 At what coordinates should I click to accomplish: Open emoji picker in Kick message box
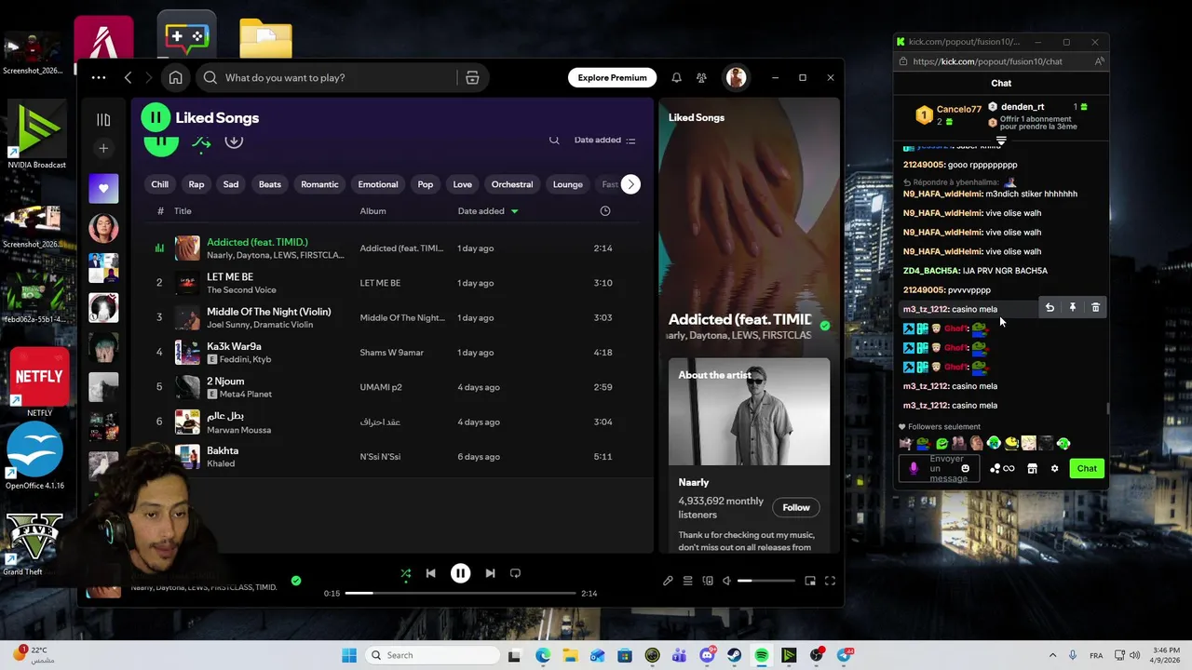pos(966,468)
